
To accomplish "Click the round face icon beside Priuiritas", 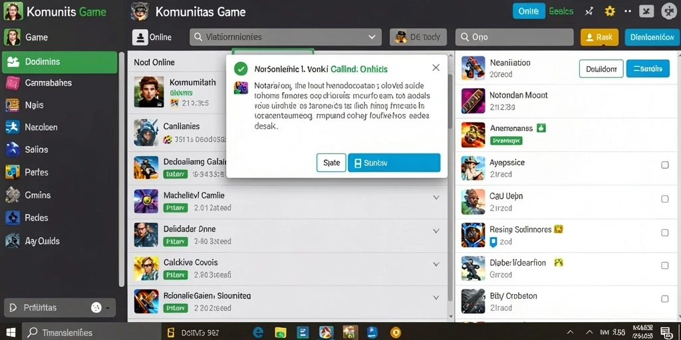I will [96, 307].
